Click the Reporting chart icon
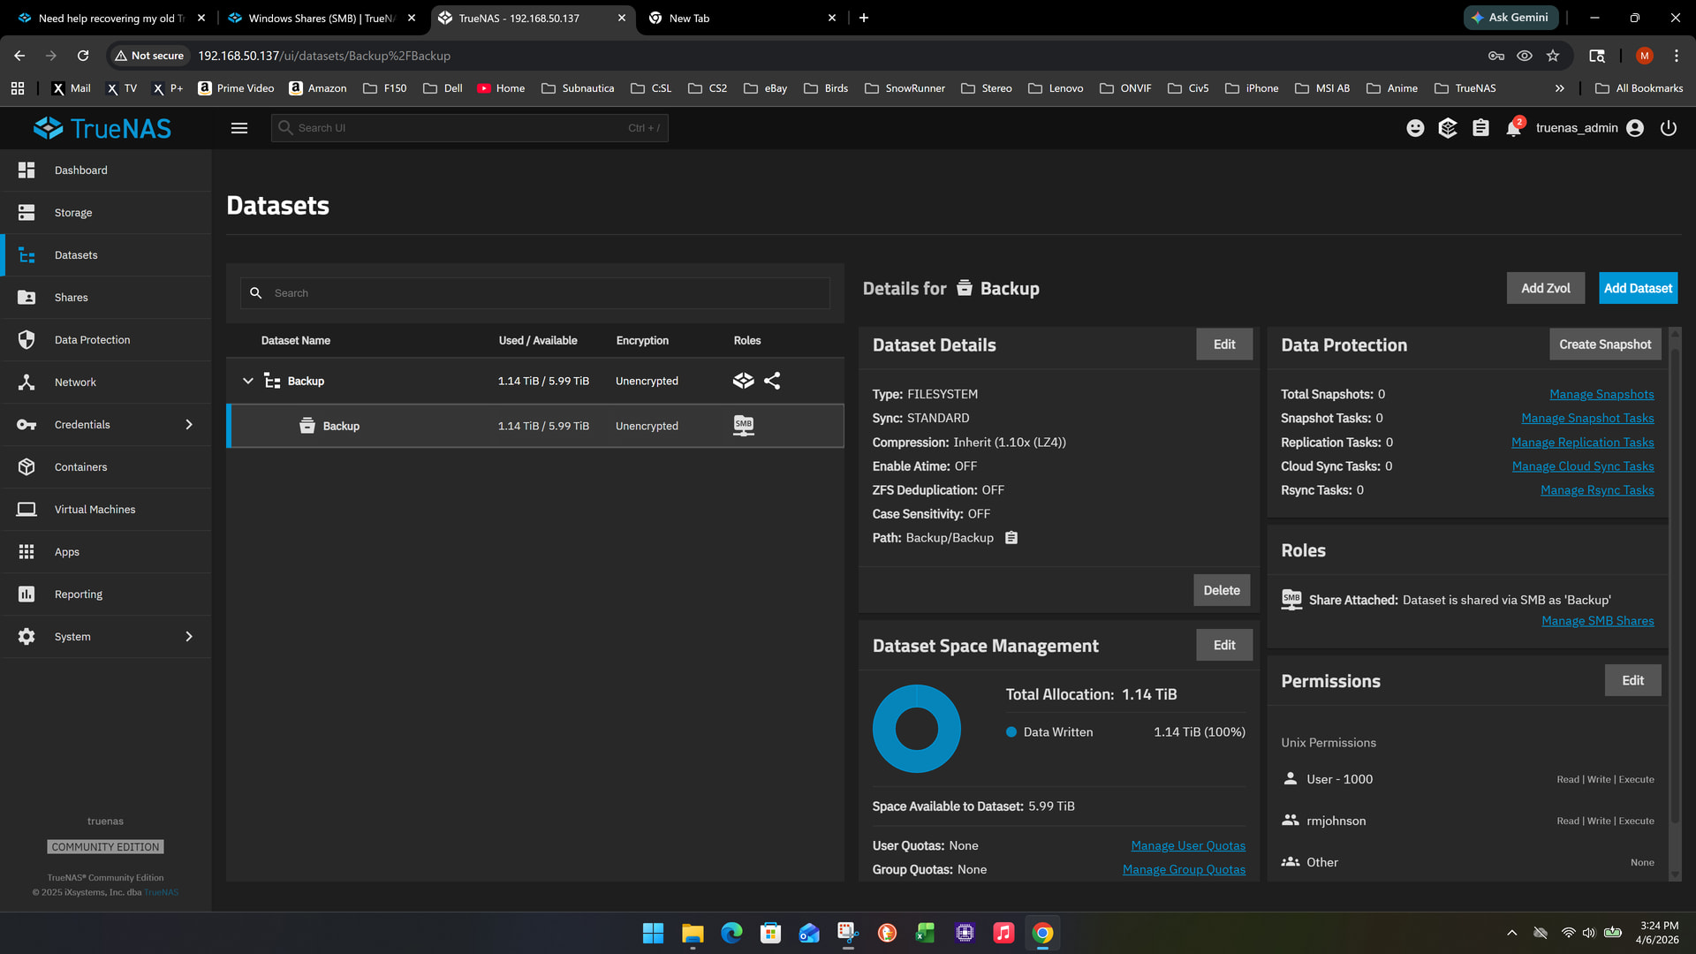This screenshot has width=1696, height=954. click(x=26, y=594)
